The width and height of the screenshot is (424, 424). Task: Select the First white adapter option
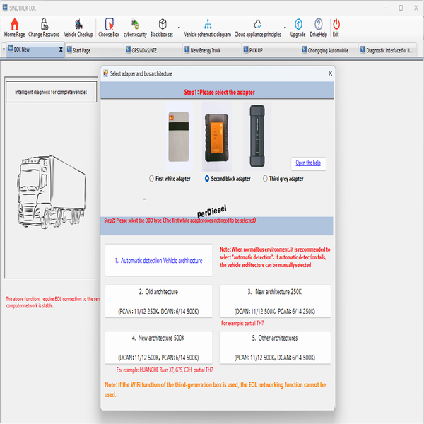click(x=152, y=179)
